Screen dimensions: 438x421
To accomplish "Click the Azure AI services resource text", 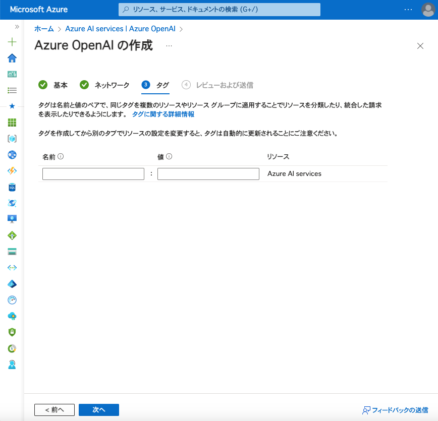I will [294, 173].
